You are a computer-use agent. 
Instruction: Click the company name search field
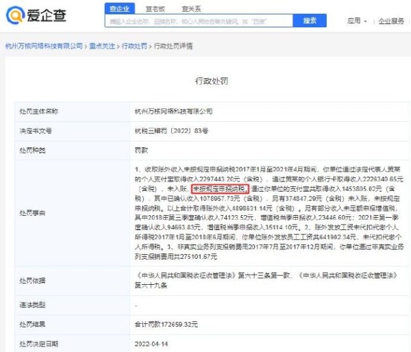tap(199, 21)
